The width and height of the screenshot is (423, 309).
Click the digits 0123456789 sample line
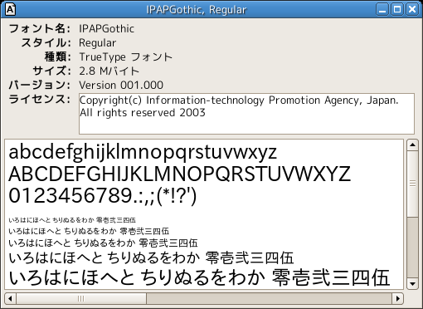(103, 196)
